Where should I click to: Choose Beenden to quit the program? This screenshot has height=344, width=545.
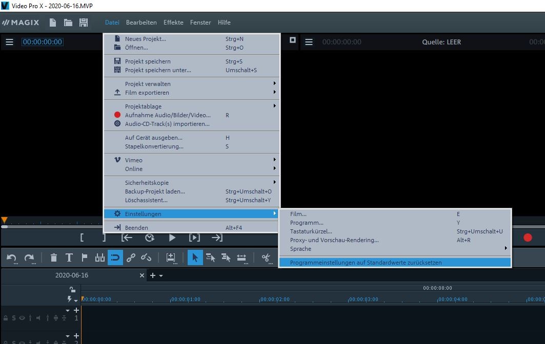click(192, 228)
